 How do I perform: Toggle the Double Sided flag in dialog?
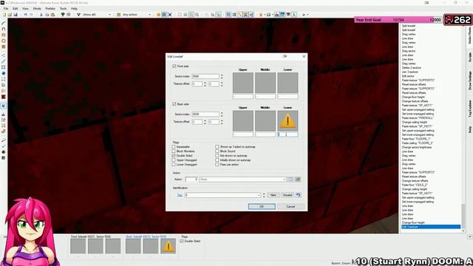(x=174, y=156)
